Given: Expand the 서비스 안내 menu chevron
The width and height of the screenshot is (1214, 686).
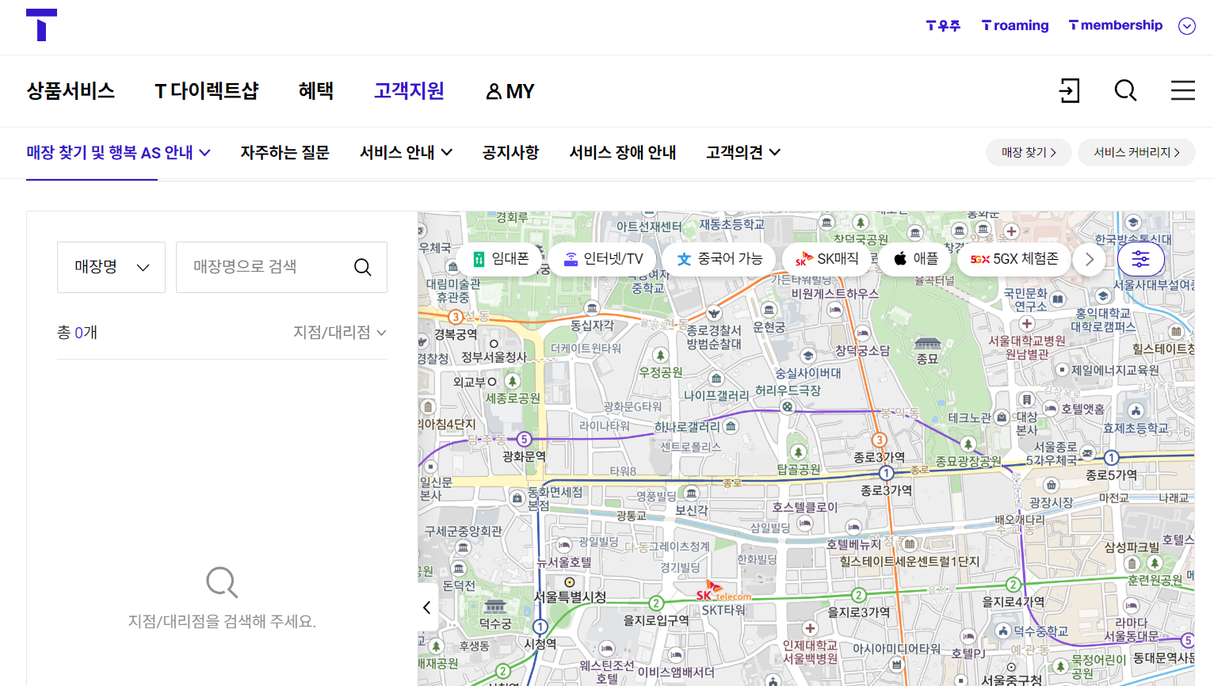Looking at the screenshot, I should [448, 153].
